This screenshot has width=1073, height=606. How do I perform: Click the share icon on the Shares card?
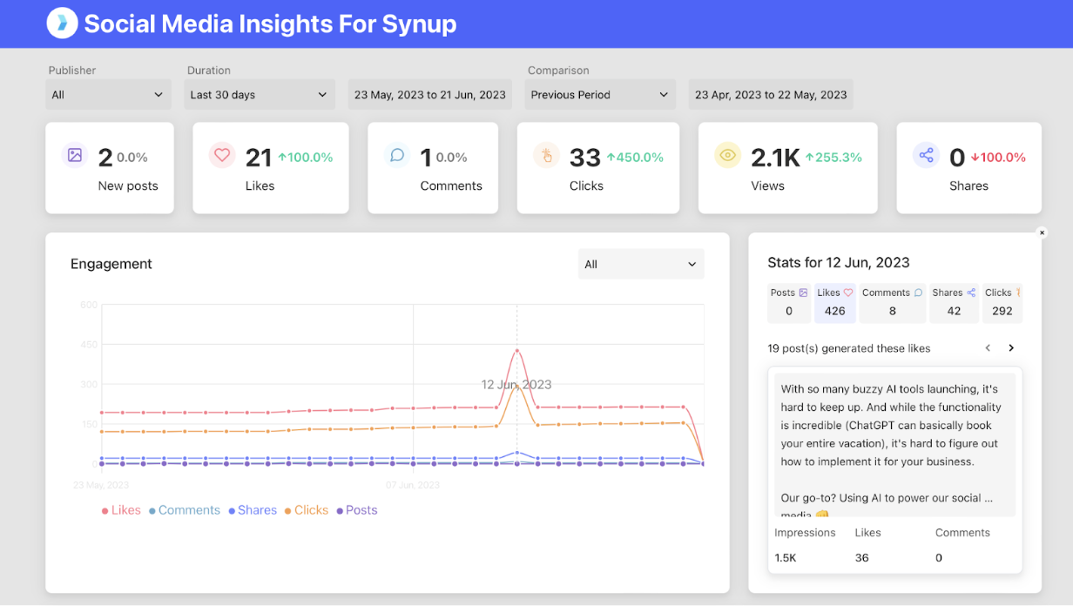point(926,155)
